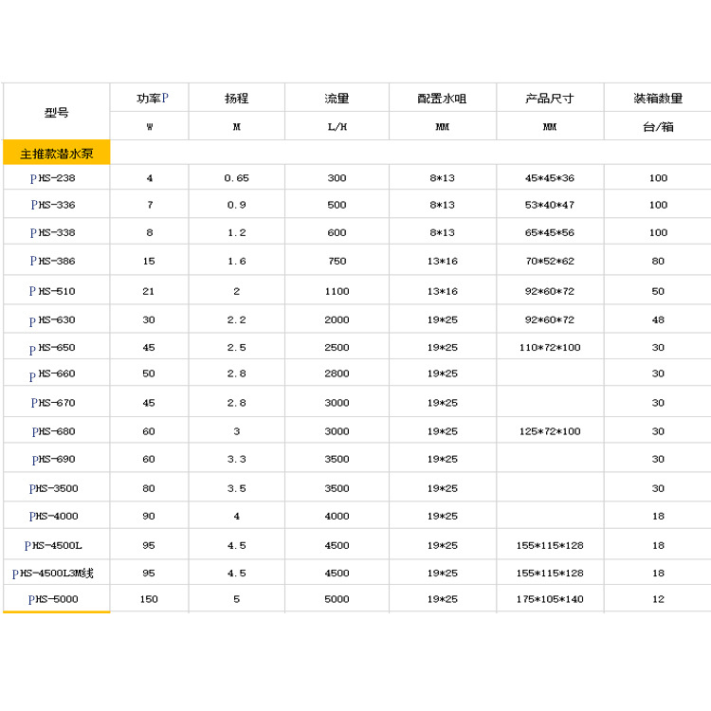Click model PHS-3500
Screen dimensions: 711x711
point(53,488)
